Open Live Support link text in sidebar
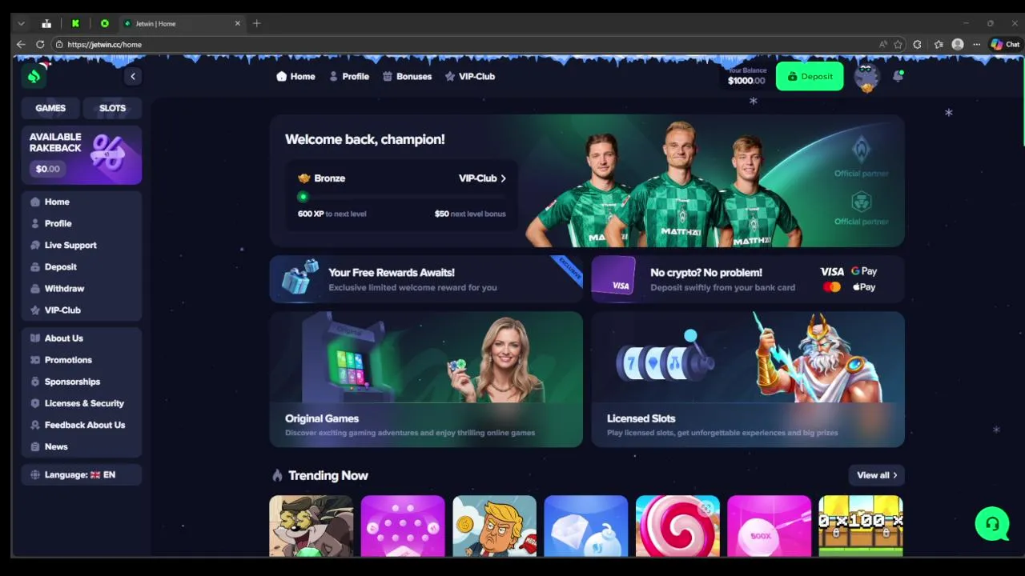Screen dimensions: 1025x576 (x=70, y=245)
